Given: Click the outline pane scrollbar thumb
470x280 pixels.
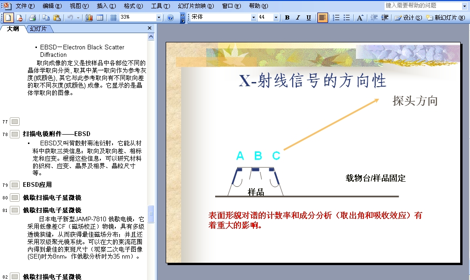Looking at the screenshot, I should pyautogui.click(x=151, y=214).
